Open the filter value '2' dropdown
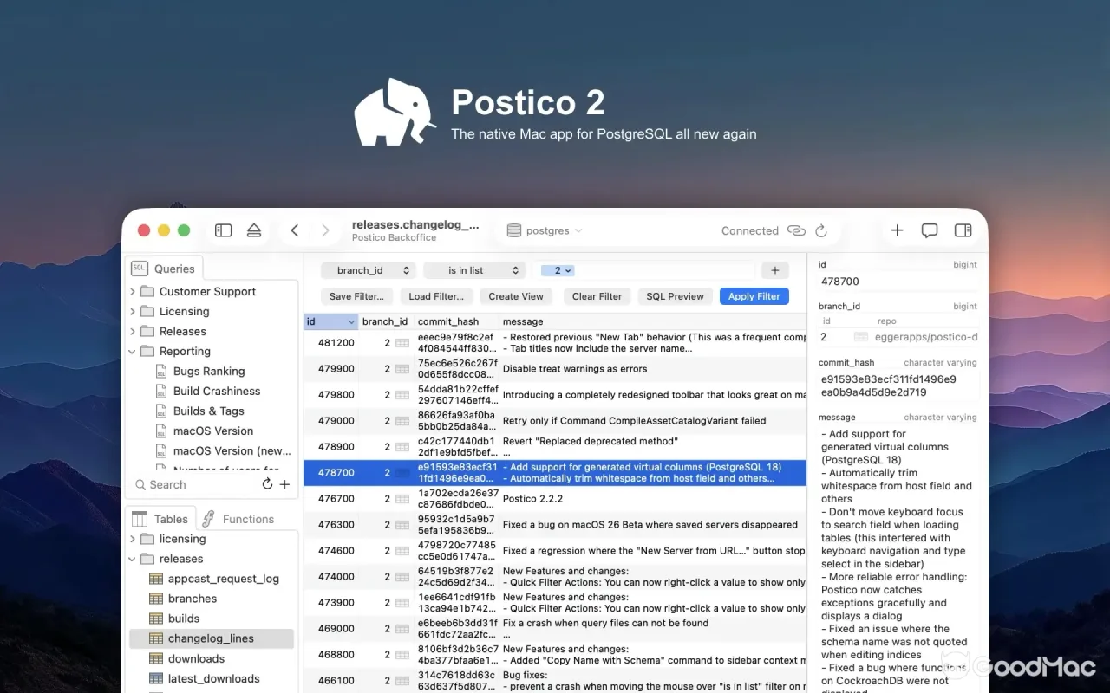Screen dimensions: 1110x693 (558, 270)
